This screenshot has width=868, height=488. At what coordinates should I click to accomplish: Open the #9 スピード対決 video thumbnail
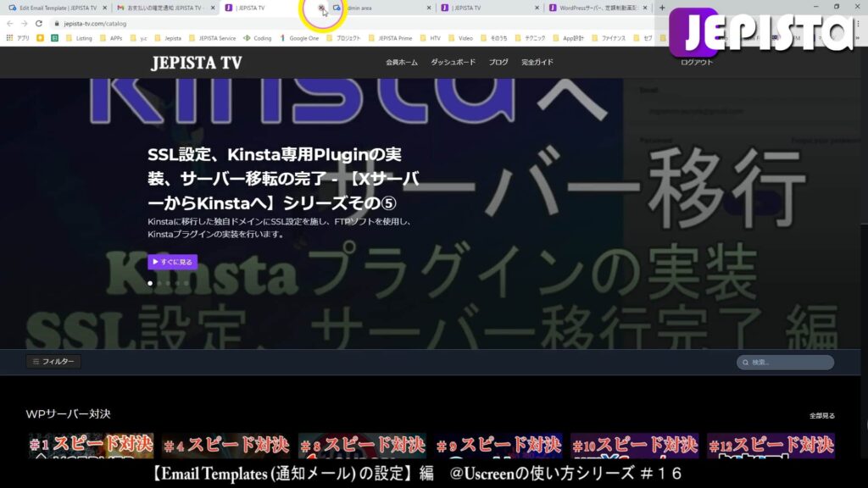click(498, 446)
